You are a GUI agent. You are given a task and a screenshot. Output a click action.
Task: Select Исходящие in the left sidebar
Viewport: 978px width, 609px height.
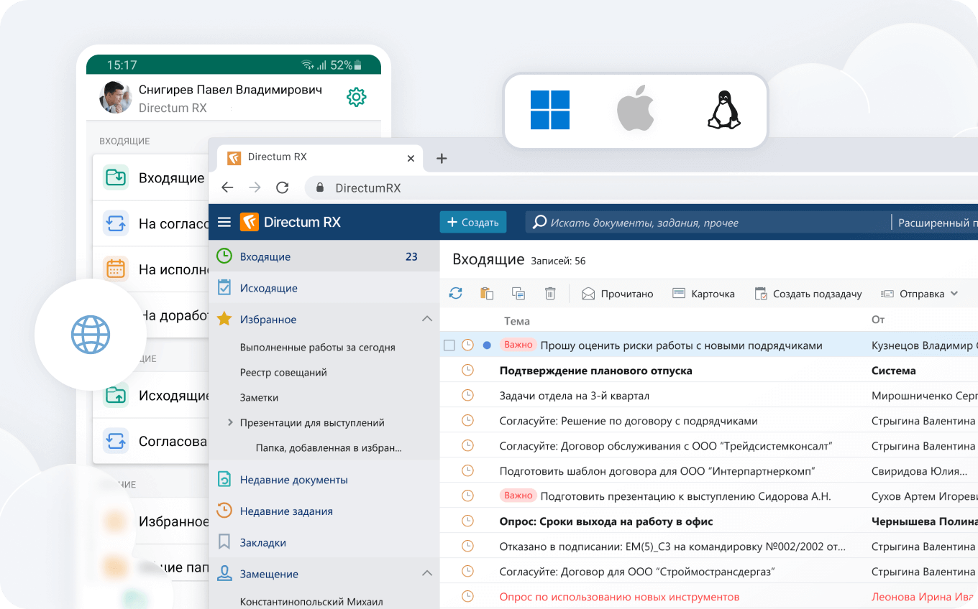click(268, 288)
